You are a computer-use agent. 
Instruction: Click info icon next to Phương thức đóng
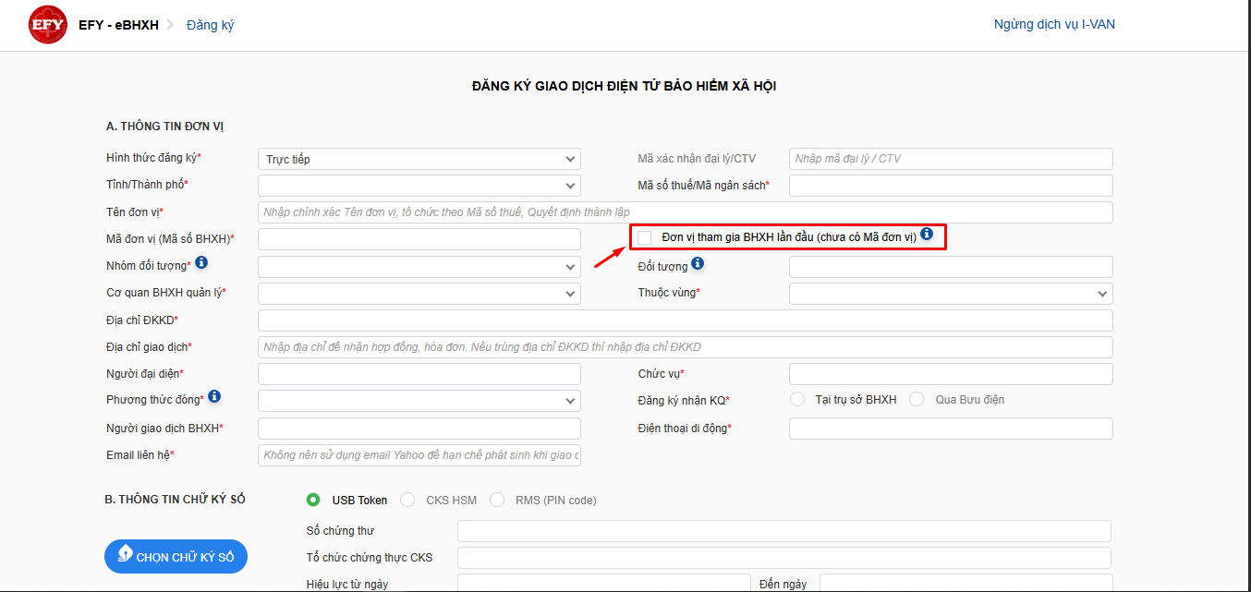[x=214, y=397]
